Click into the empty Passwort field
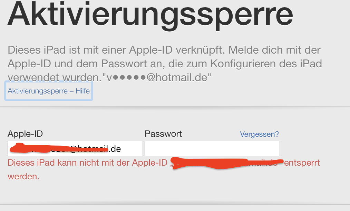 pyautogui.click(x=212, y=148)
